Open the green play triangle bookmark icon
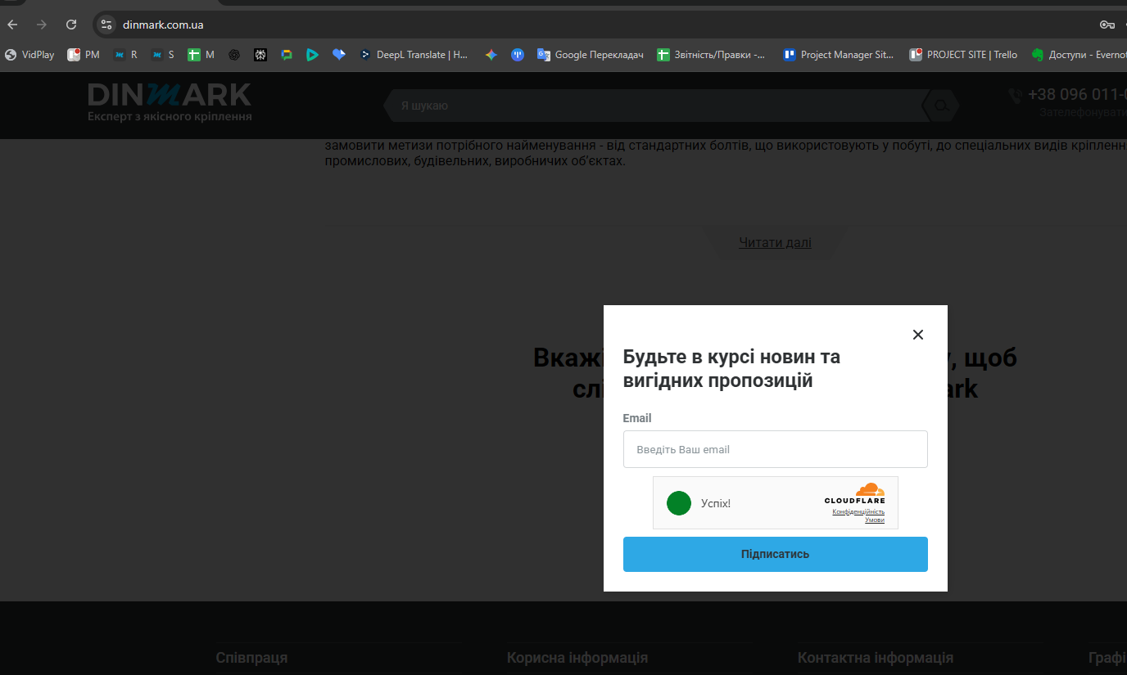The height and width of the screenshot is (675, 1127). pyautogui.click(x=312, y=55)
